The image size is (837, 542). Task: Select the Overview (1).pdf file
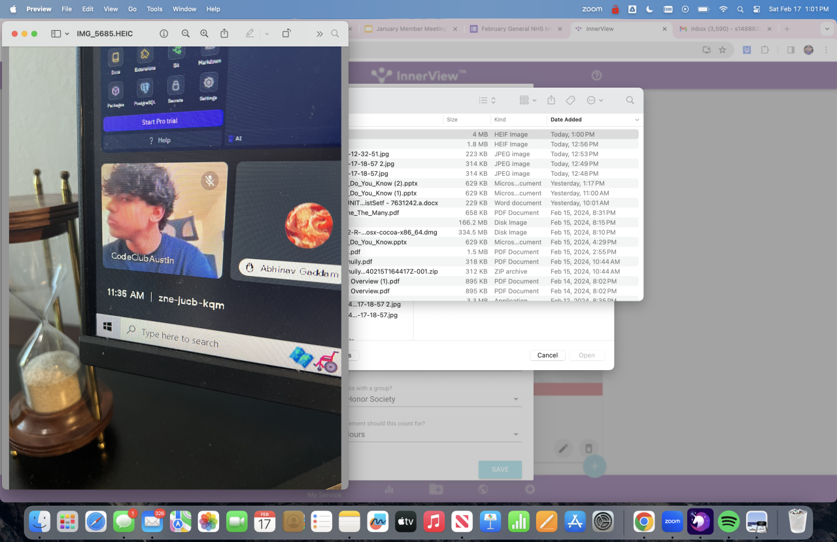[x=493, y=281]
